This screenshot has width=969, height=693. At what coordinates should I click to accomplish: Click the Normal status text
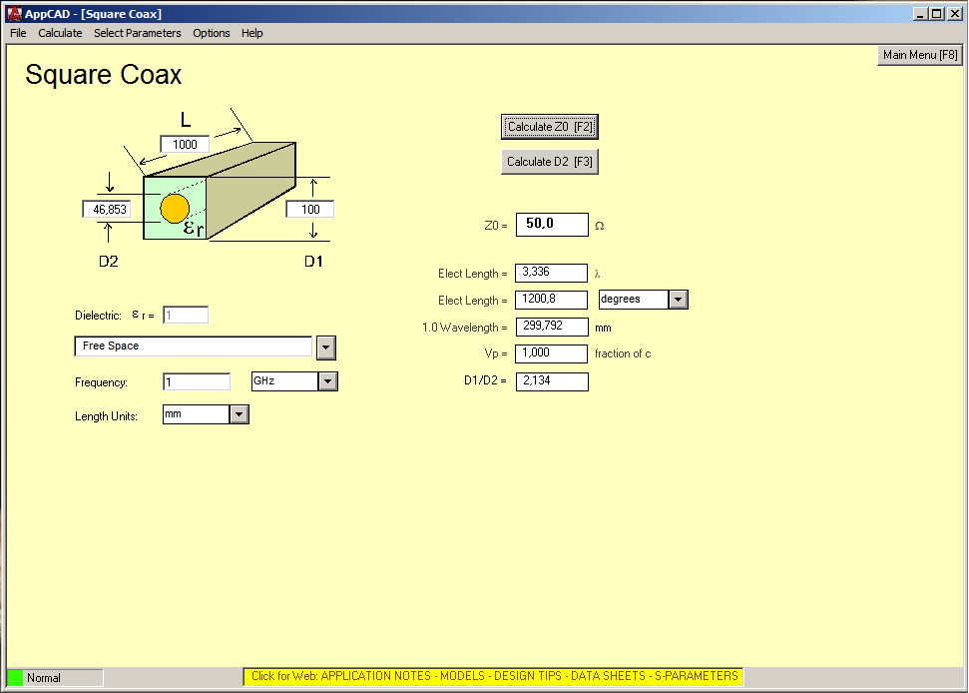pos(43,678)
